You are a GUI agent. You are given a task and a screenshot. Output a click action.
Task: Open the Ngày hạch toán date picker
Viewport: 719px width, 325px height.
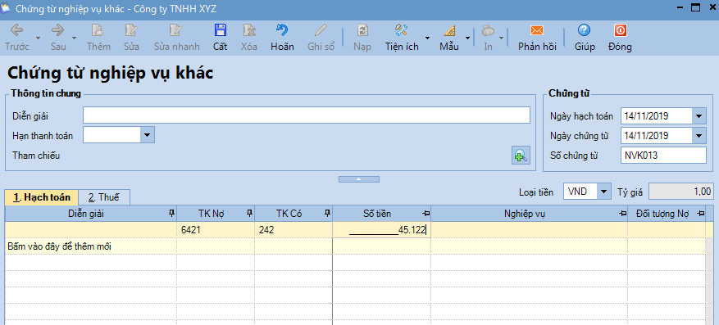point(699,116)
